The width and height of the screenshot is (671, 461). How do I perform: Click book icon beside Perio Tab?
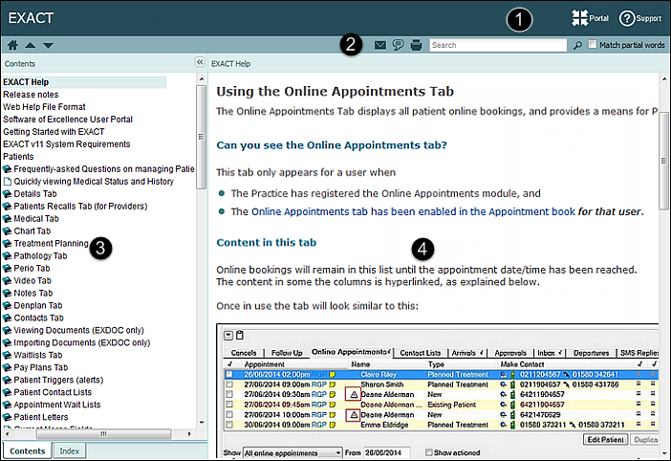click(x=8, y=269)
